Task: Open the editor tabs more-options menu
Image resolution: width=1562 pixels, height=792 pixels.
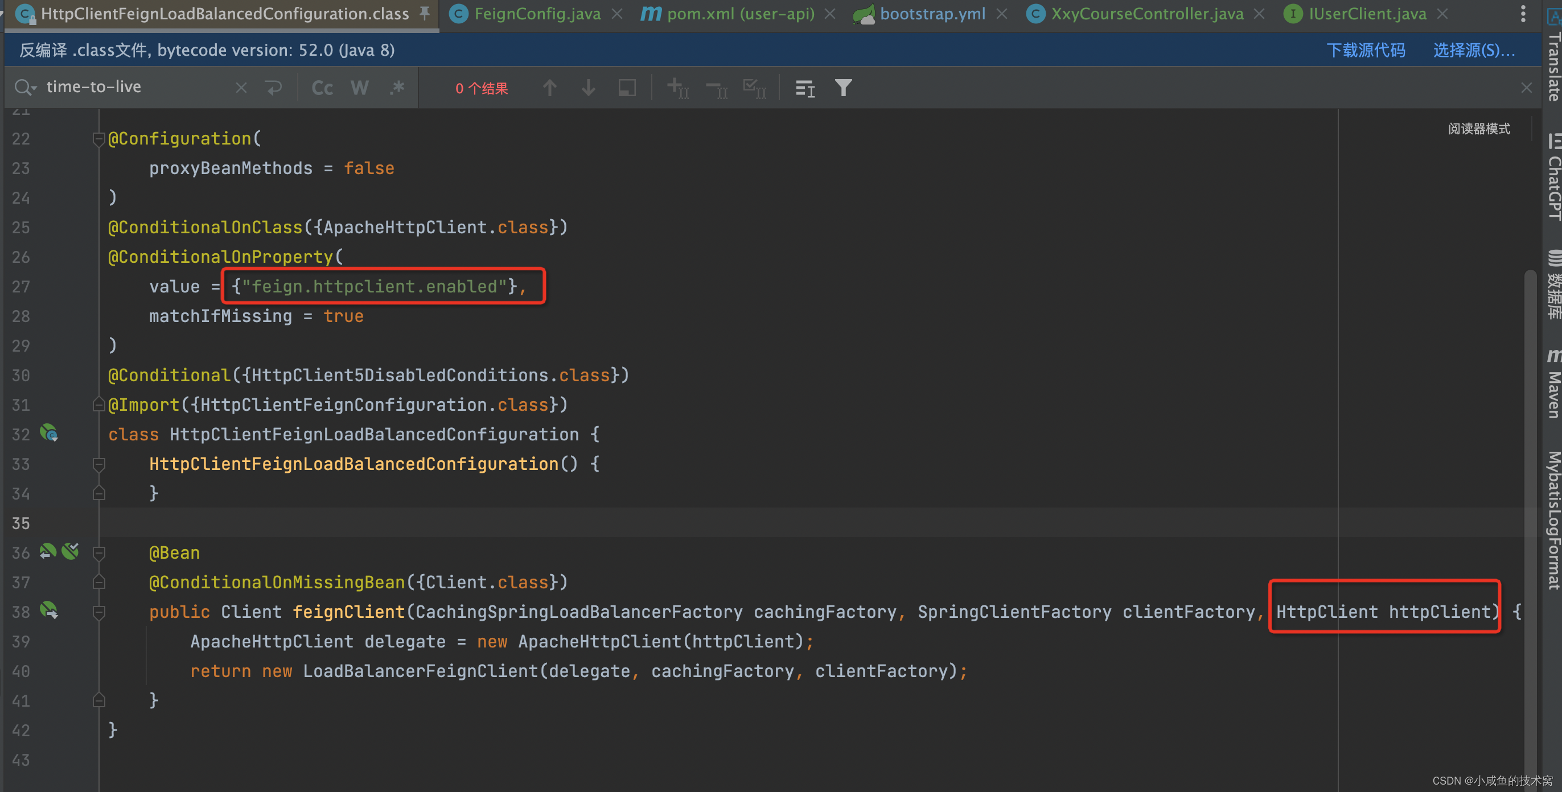Action: pos(1523,13)
